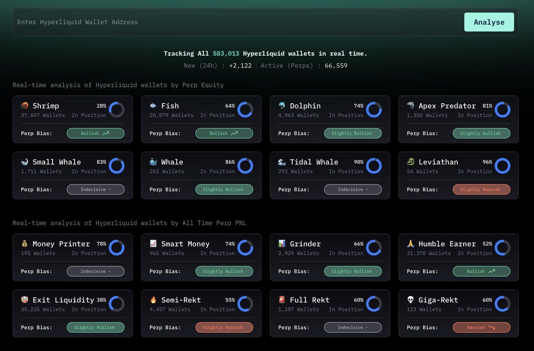
Task: Click the Grinder bar chart icon
Action: point(282,244)
